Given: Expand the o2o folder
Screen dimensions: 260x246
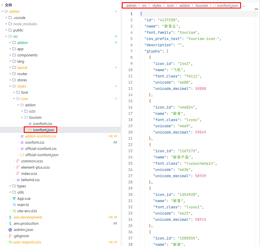Looking at the screenshot, I should point(22,111).
